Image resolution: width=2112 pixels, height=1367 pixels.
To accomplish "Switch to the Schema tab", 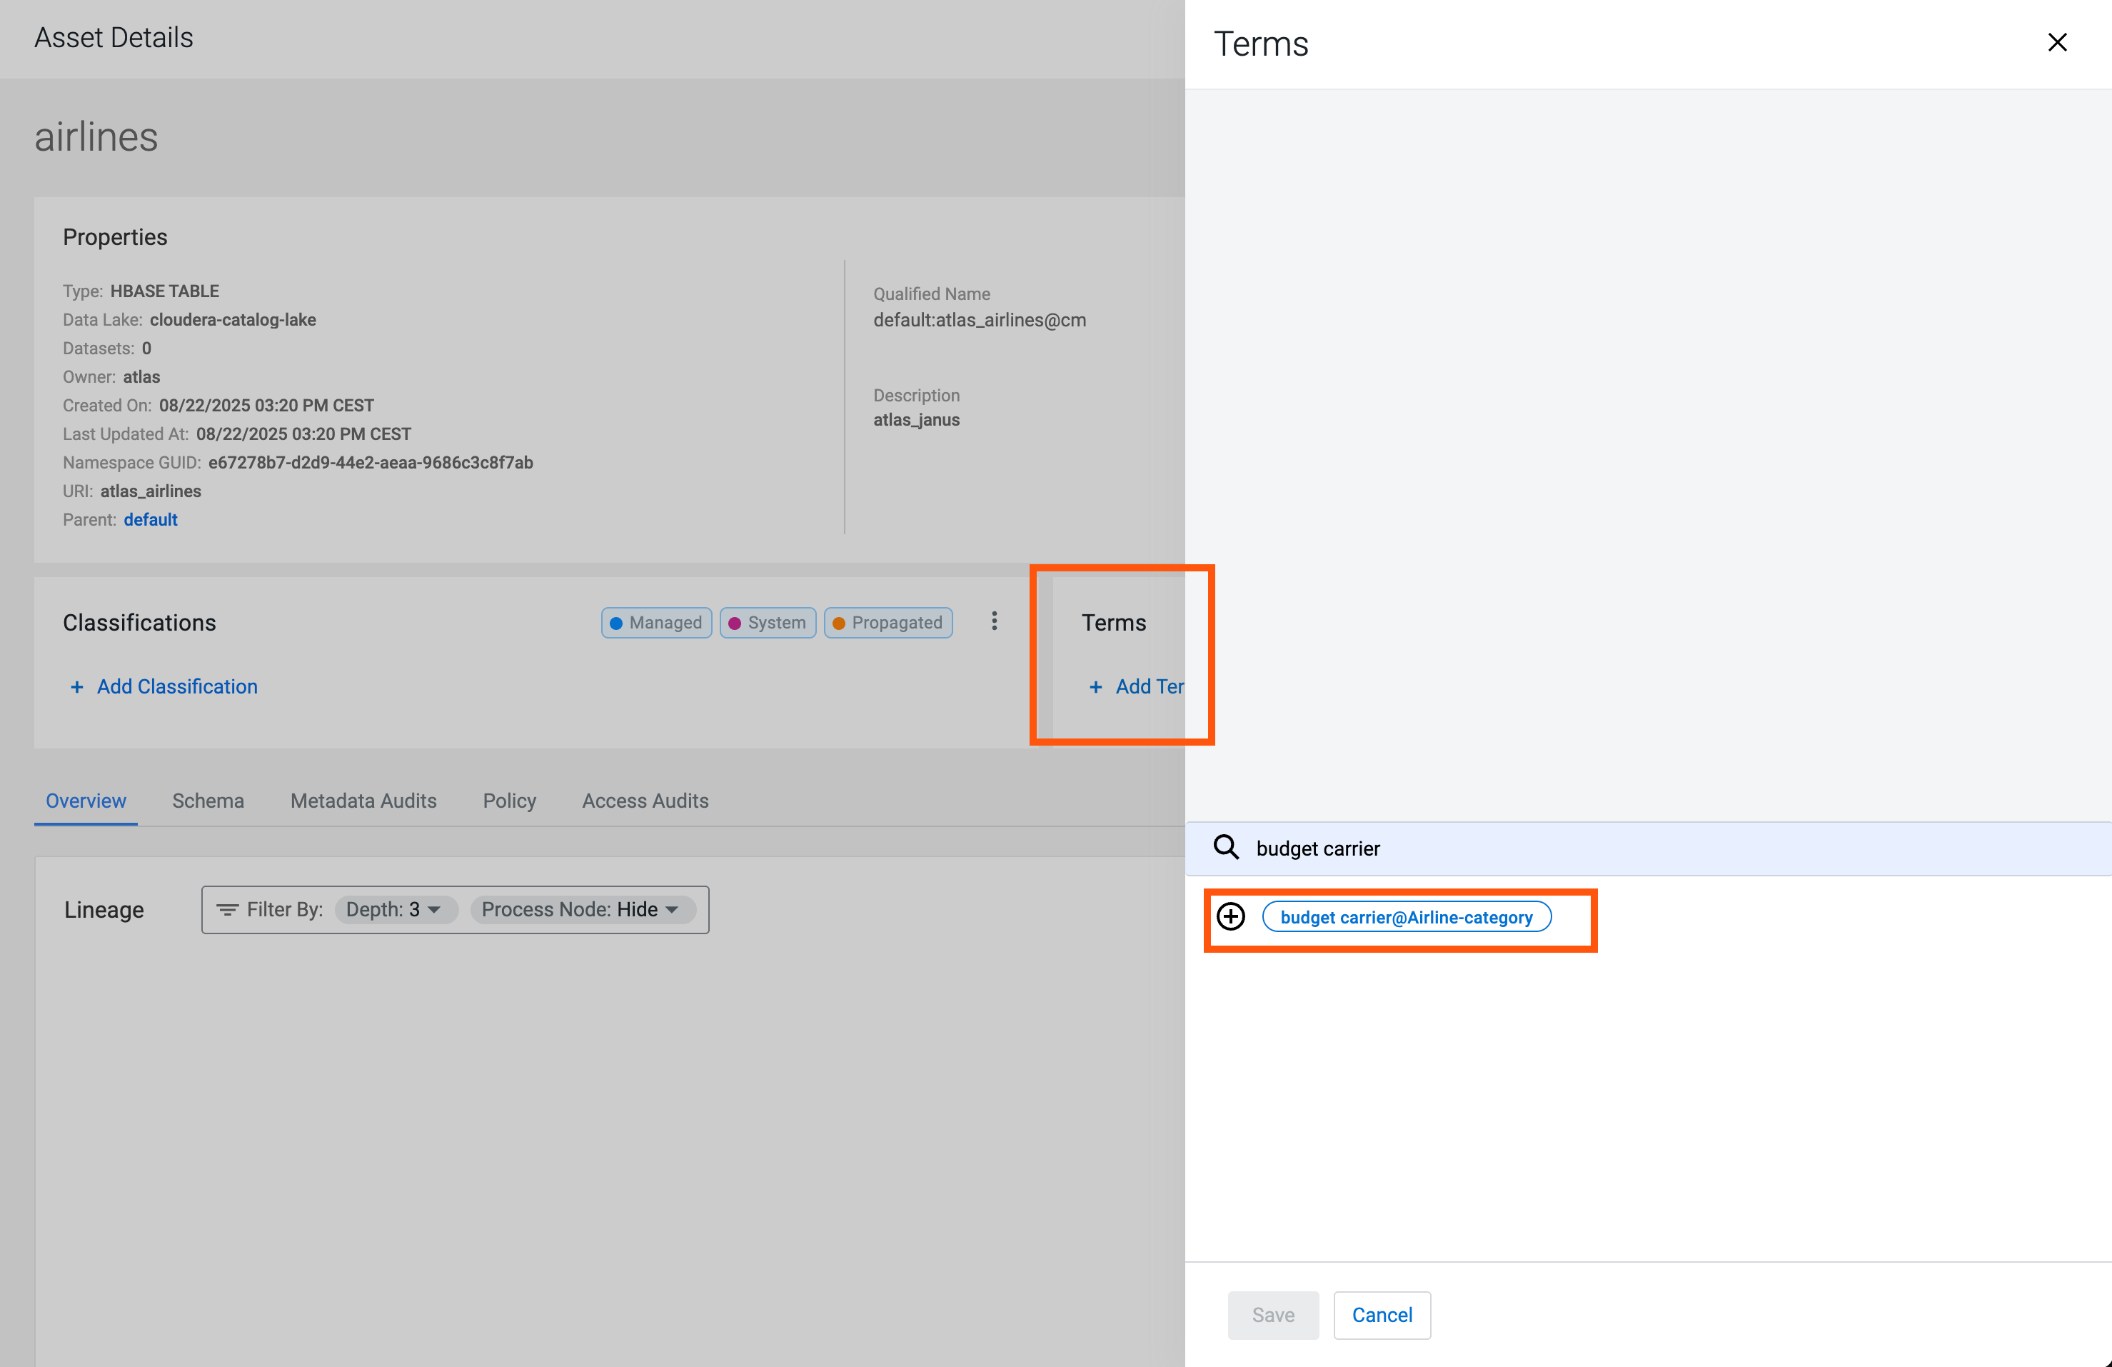I will click(x=208, y=801).
